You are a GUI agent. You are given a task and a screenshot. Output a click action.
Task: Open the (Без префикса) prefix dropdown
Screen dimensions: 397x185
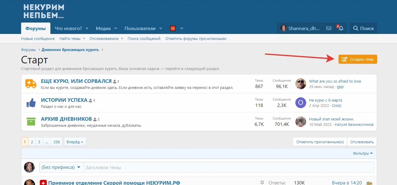61,167
